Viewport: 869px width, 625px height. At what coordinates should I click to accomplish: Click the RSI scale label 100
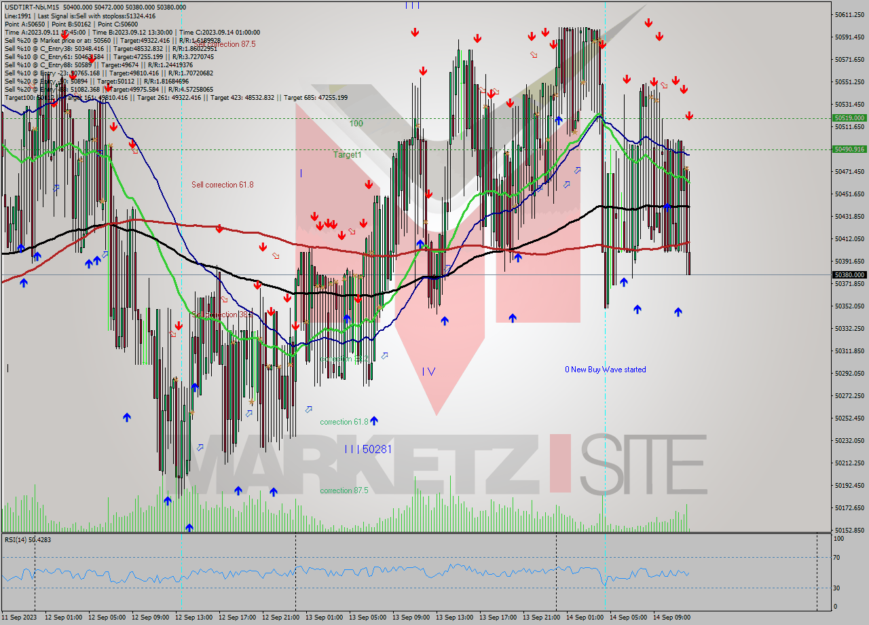[x=840, y=539]
